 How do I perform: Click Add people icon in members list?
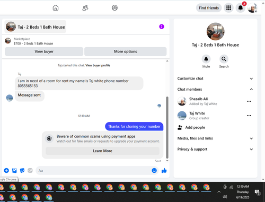click(180, 127)
